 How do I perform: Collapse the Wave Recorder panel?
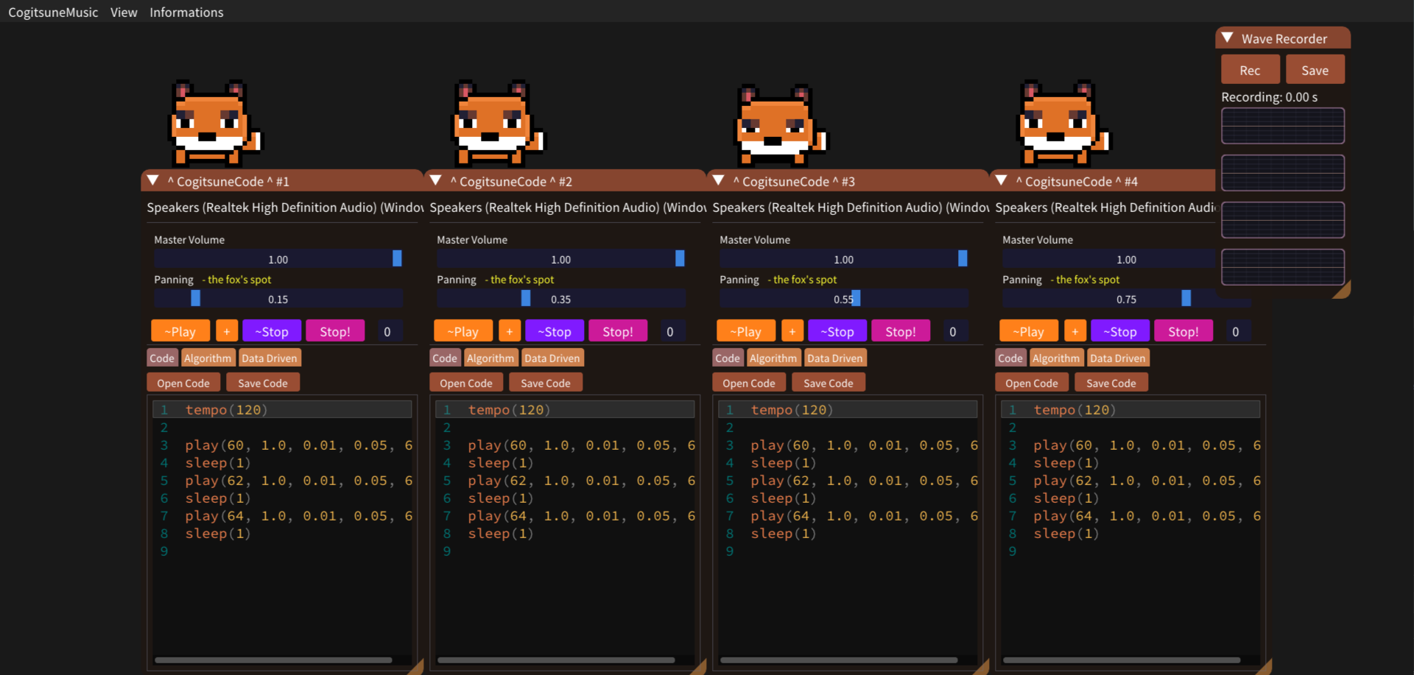[1227, 38]
